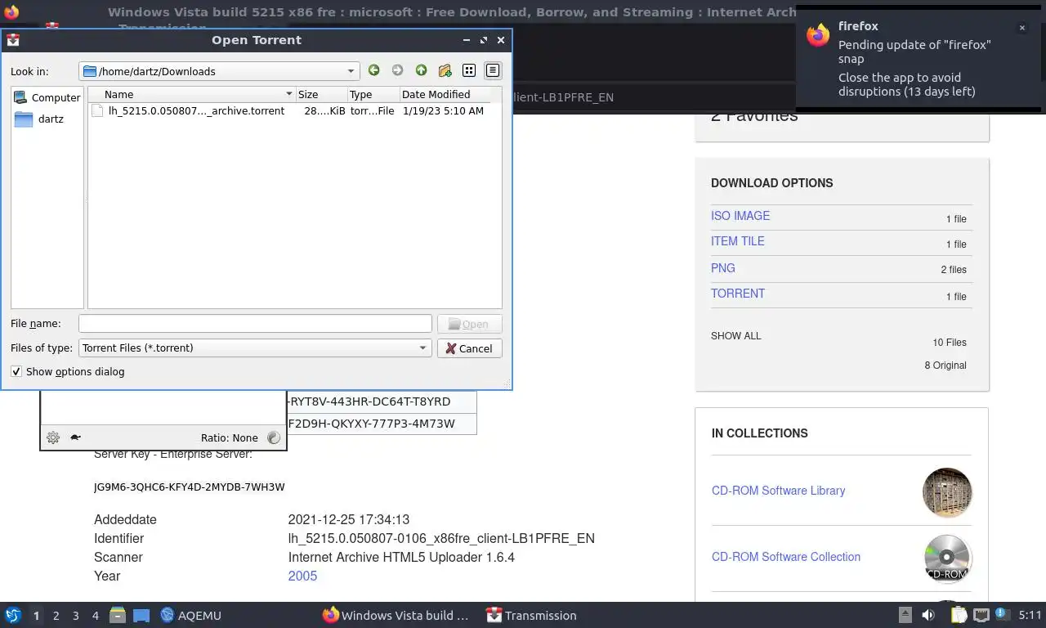
Task: Click show desktop icon in taskbar
Action: (141, 615)
